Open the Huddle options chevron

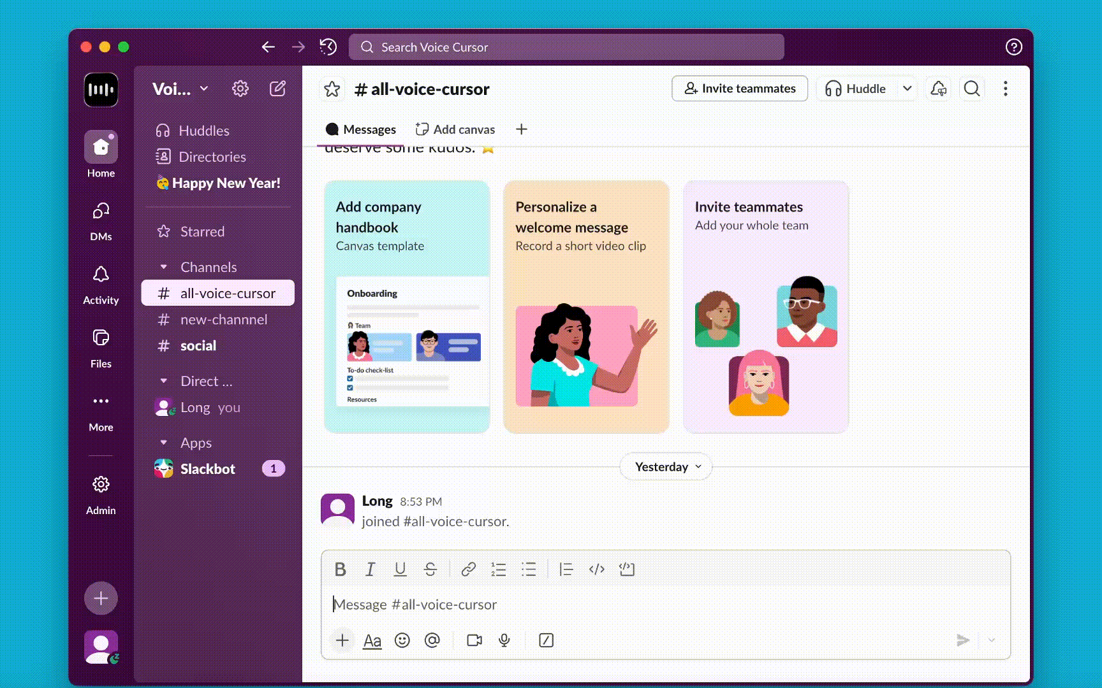click(907, 89)
